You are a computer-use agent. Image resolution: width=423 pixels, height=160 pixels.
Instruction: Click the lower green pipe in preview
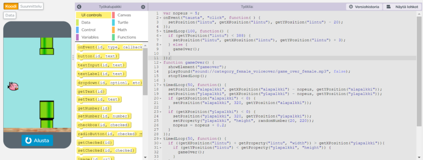(x=47, y=114)
